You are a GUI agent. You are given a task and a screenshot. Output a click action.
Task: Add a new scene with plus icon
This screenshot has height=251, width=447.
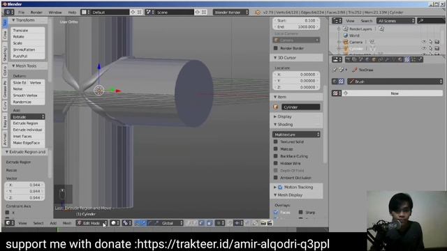[197, 13]
